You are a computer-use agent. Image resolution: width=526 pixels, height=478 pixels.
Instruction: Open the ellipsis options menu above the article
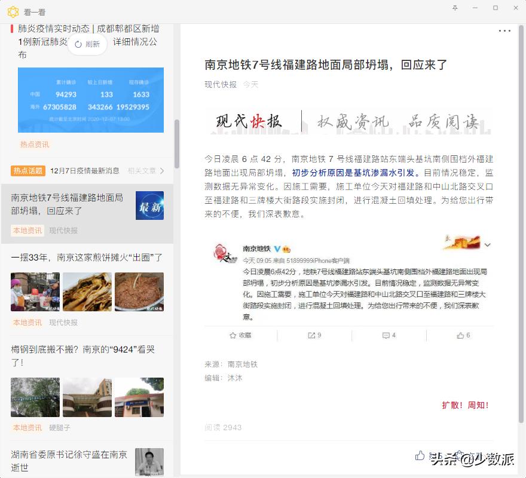click(x=504, y=30)
